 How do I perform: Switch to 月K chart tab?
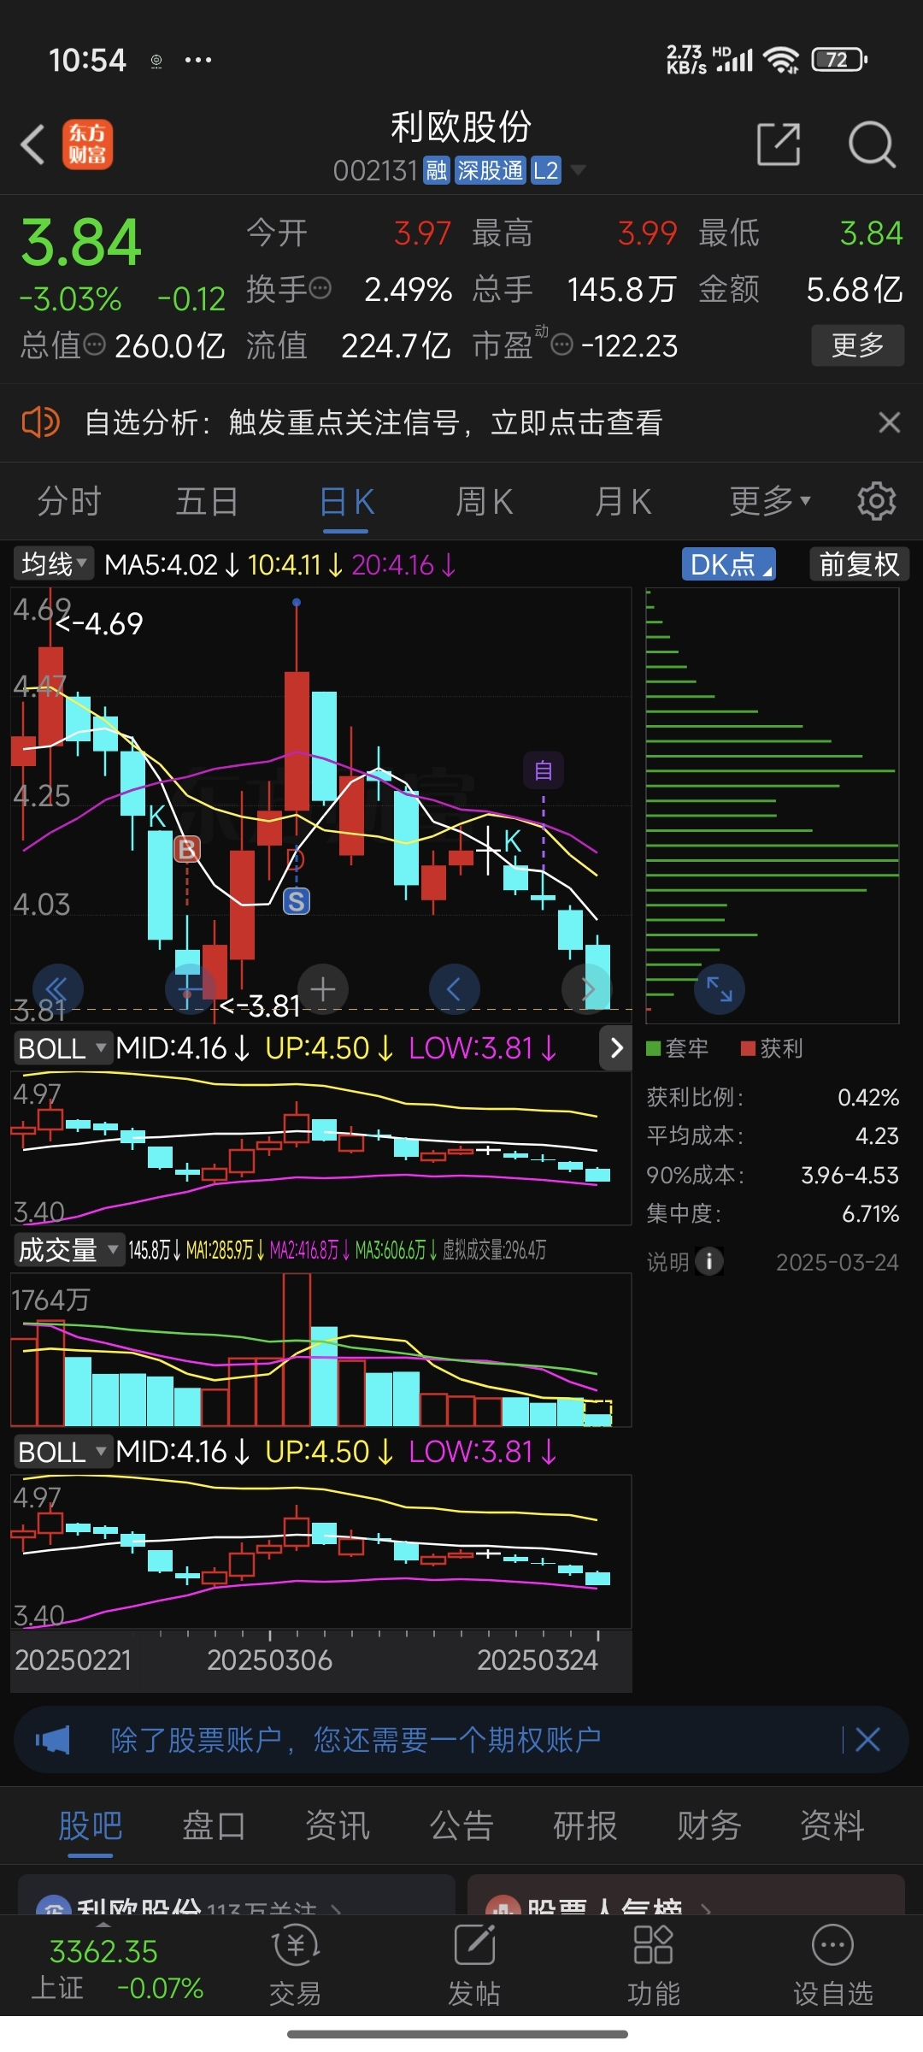(x=623, y=501)
